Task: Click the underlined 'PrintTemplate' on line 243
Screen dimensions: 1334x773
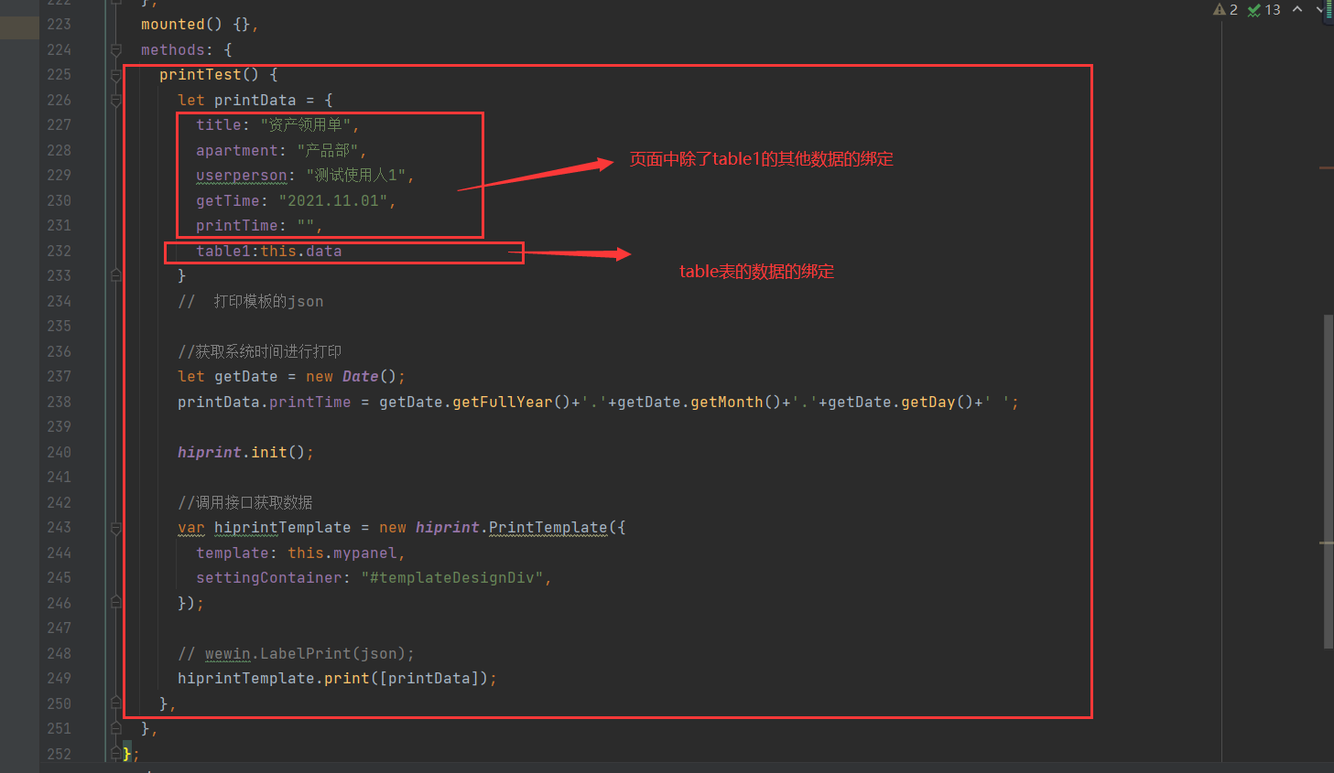Action: point(548,528)
